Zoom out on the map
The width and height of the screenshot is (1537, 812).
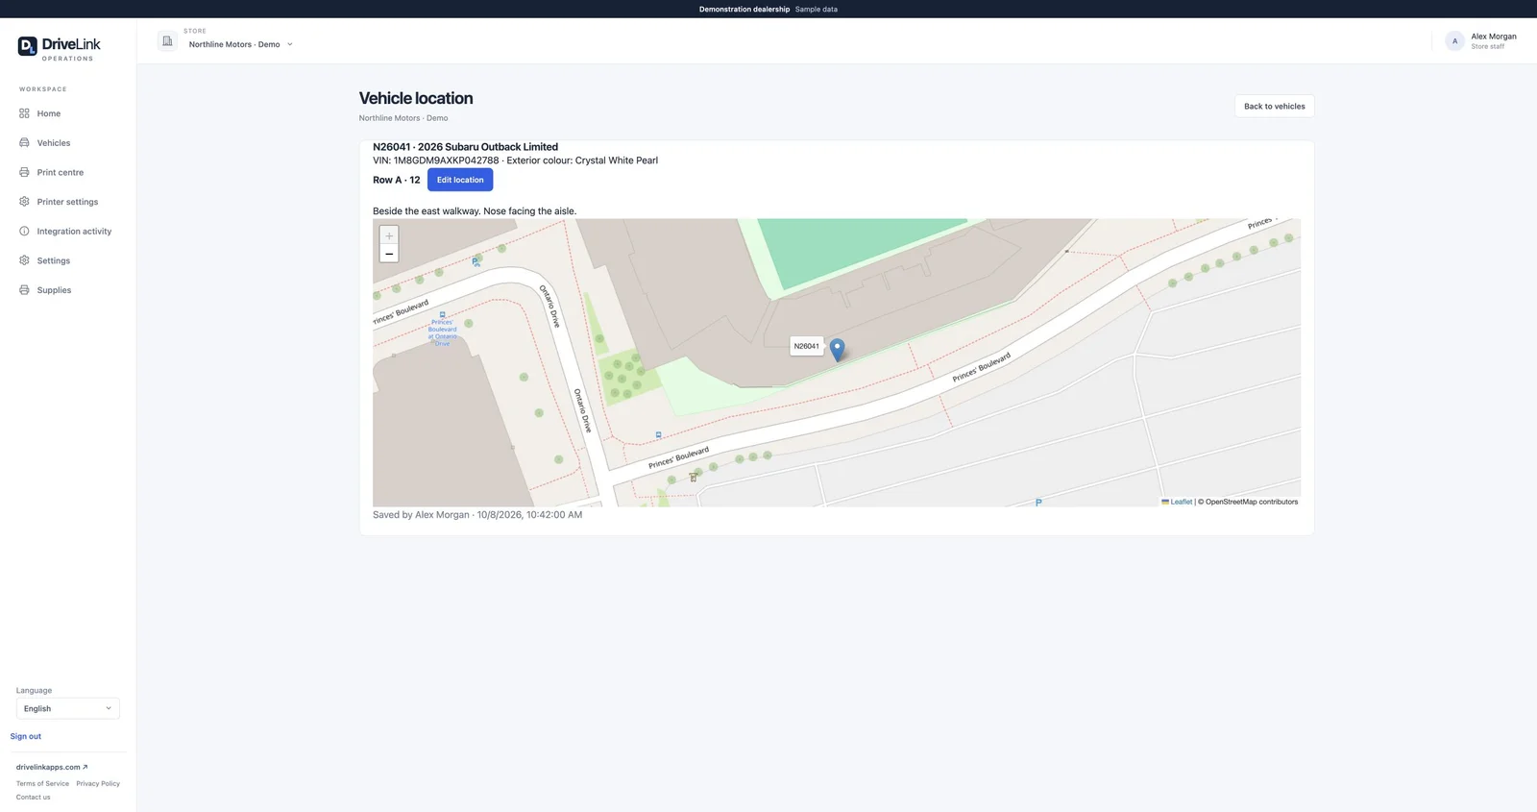(389, 254)
